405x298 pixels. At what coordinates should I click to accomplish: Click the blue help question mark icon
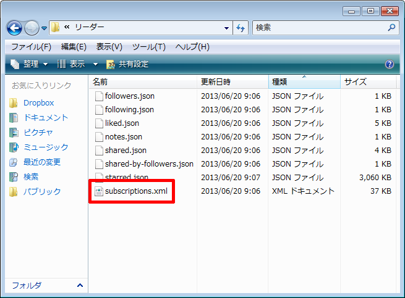click(390, 64)
